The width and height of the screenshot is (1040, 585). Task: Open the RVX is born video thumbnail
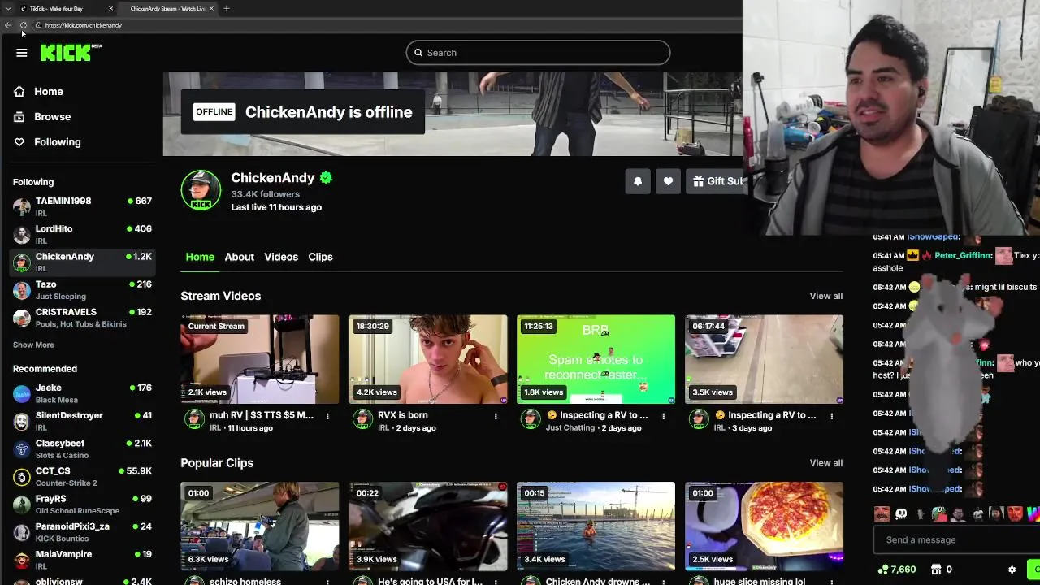point(428,359)
